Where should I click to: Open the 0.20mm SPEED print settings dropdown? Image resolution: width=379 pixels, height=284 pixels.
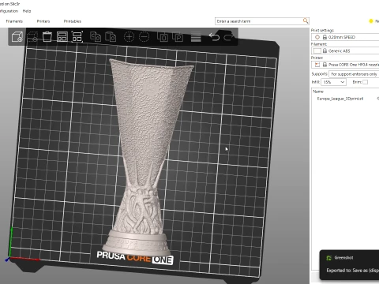coord(345,37)
